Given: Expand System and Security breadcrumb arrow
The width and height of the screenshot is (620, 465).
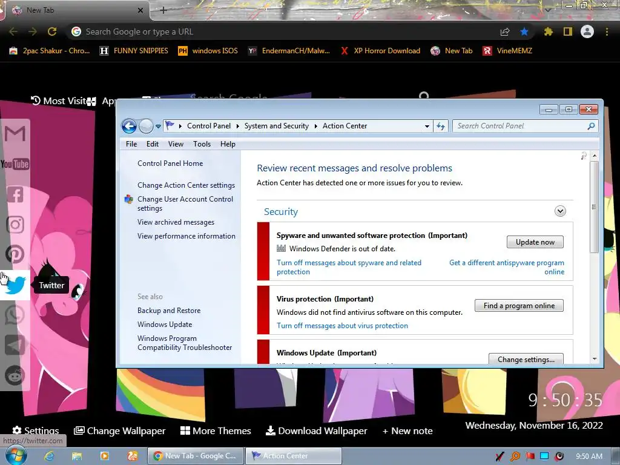Looking at the screenshot, I should [x=316, y=126].
